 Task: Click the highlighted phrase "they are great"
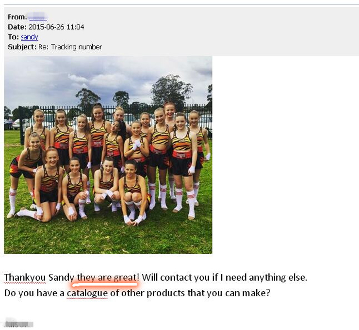[x=107, y=277]
